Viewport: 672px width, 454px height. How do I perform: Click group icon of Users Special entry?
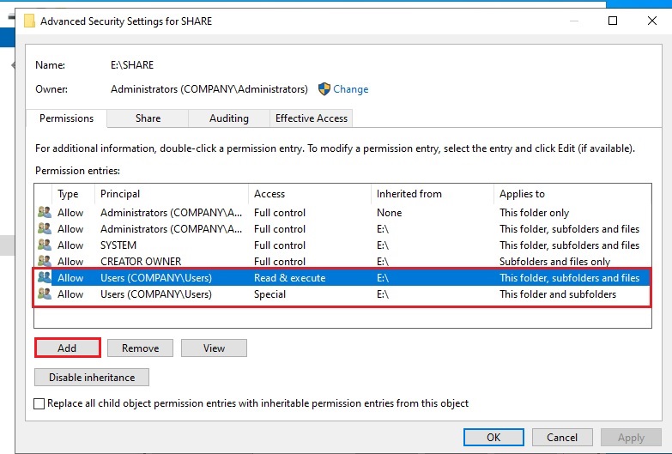(x=45, y=294)
